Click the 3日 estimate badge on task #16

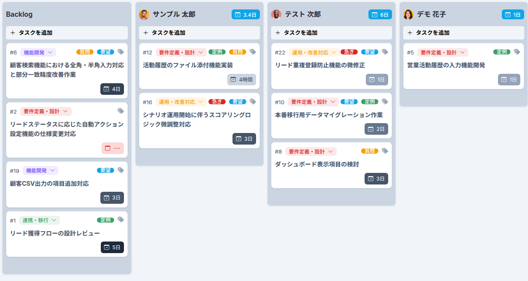tap(244, 139)
